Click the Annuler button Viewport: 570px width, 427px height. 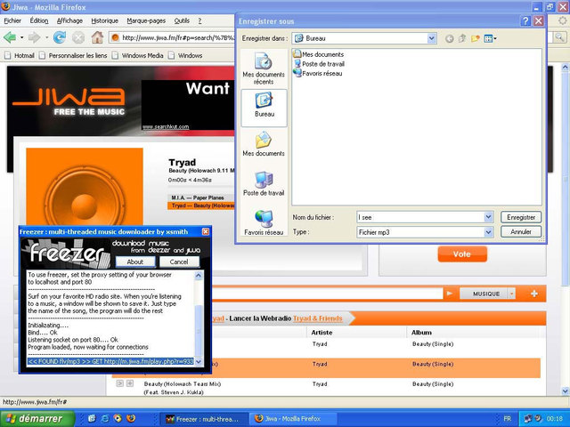pyautogui.click(x=521, y=231)
